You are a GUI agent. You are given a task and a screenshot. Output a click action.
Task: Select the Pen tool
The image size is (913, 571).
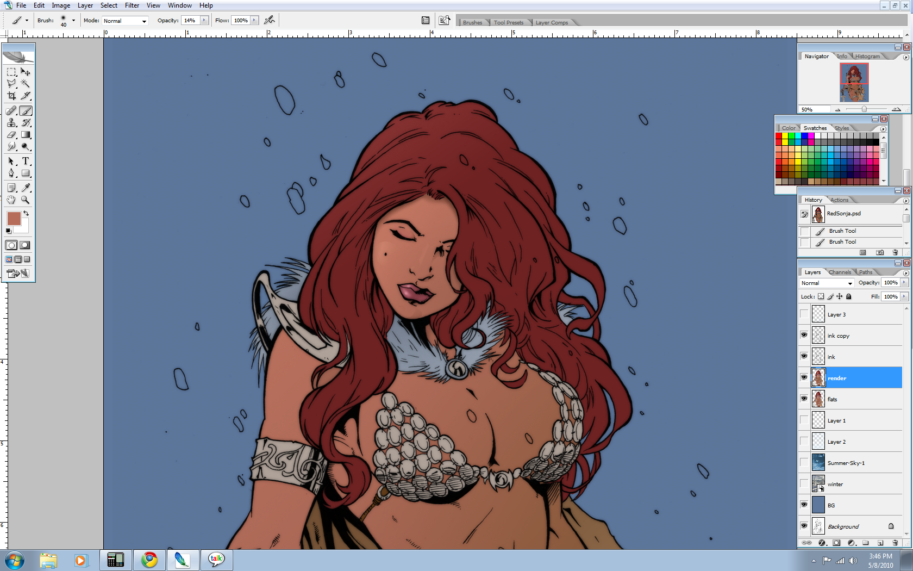pyautogui.click(x=11, y=173)
